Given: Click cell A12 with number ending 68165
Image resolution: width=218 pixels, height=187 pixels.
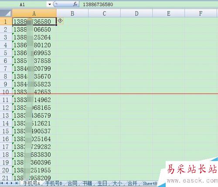Looking at the screenshot, I should (x=34, y=108).
